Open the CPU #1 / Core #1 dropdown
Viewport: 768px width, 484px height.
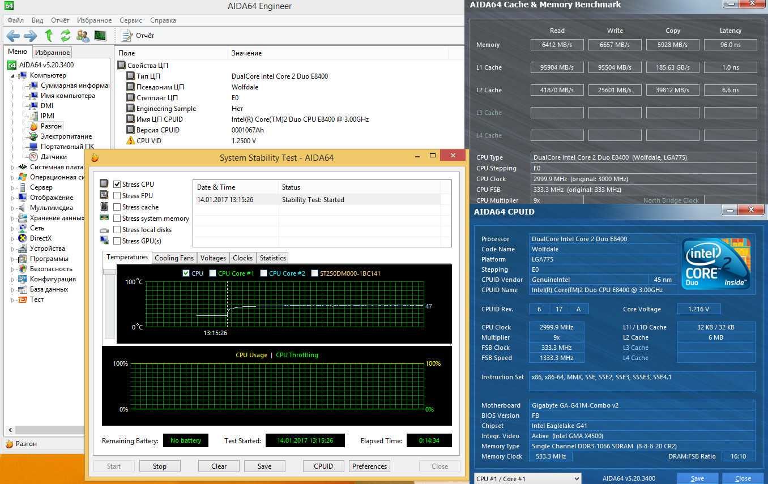(x=528, y=478)
